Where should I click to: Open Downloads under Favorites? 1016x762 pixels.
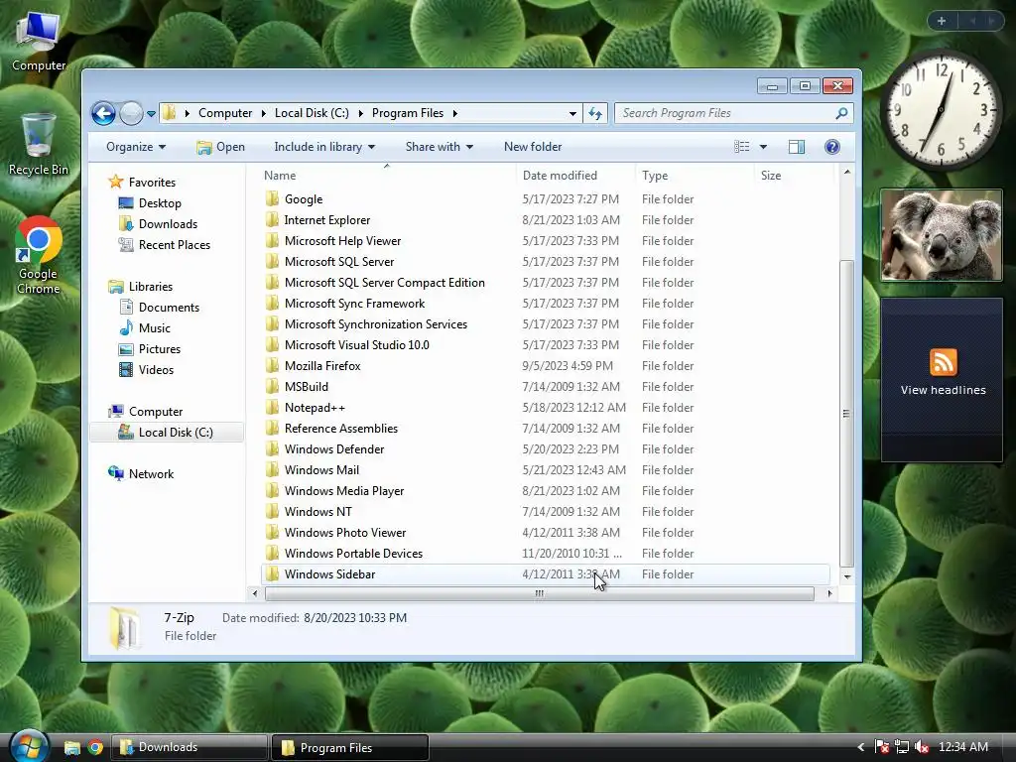[x=168, y=223]
